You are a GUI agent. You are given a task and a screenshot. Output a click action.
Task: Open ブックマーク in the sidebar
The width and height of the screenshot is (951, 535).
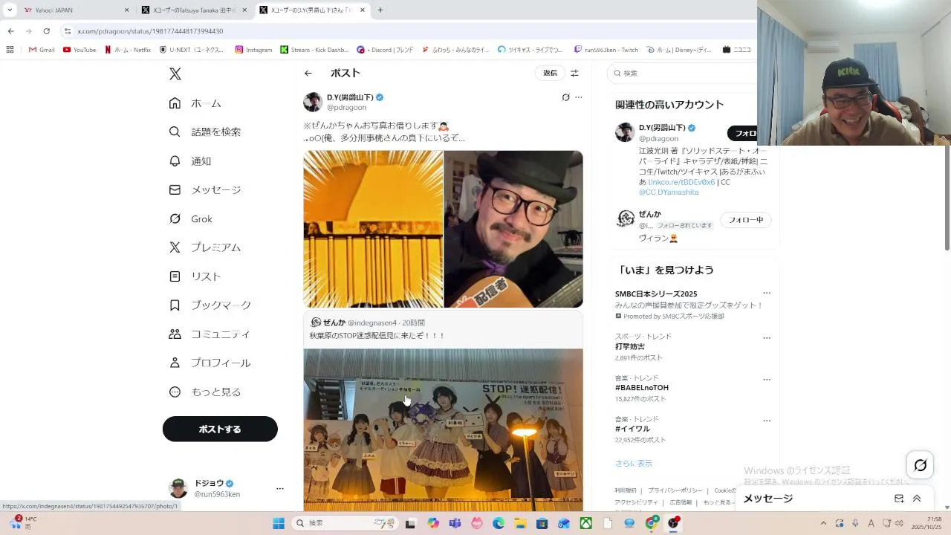pyautogui.click(x=210, y=305)
